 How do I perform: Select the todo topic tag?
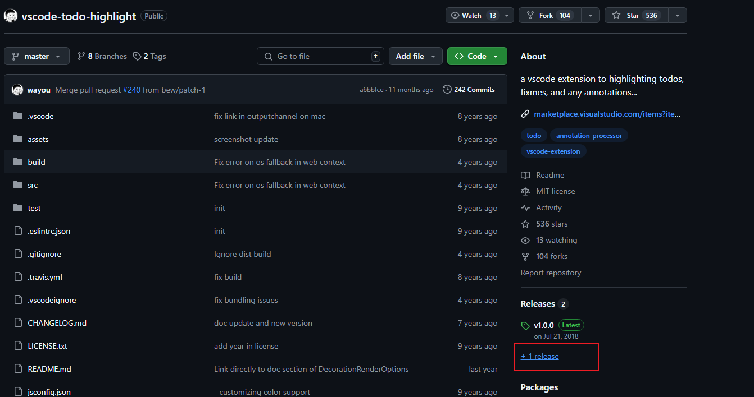(534, 135)
